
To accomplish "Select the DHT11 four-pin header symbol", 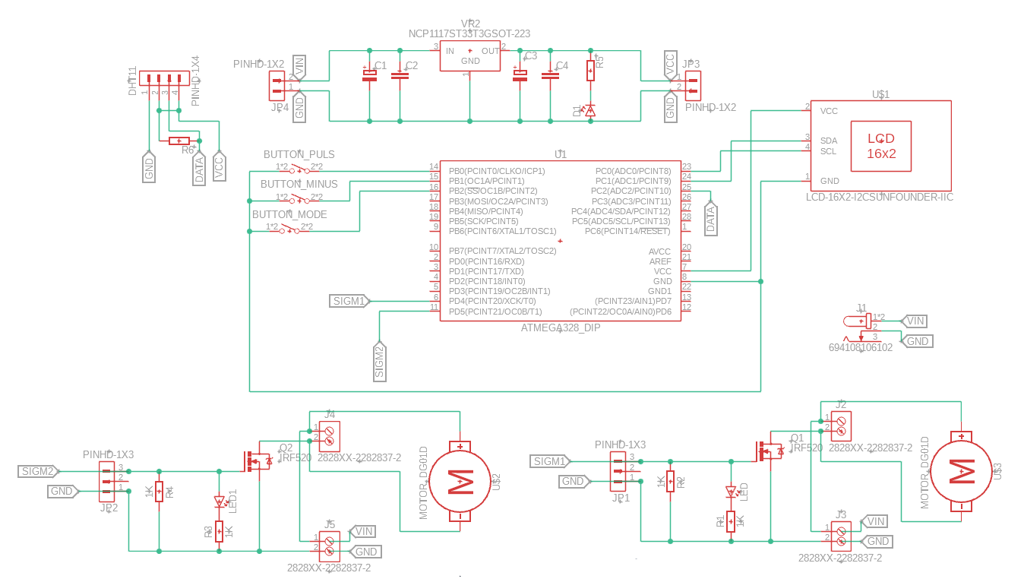I will [165, 79].
